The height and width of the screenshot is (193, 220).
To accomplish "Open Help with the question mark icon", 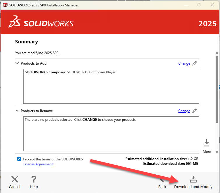I will [34, 179].
